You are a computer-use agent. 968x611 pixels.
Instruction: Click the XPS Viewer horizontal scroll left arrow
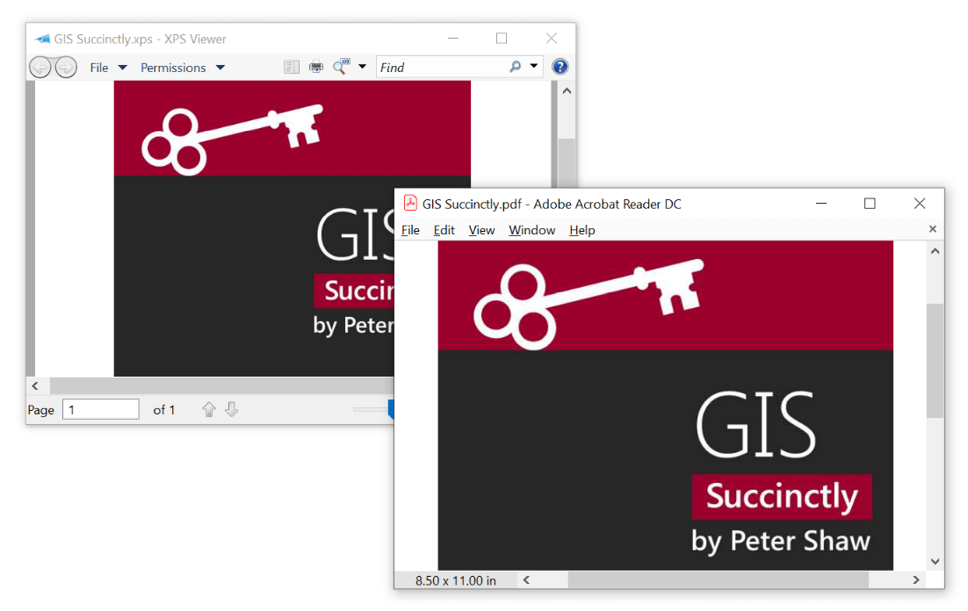click(35, 385)
